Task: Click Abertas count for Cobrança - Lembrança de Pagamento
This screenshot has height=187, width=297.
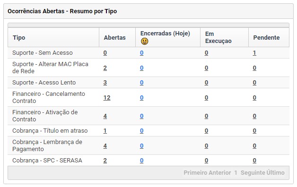Action: point(105,146)
